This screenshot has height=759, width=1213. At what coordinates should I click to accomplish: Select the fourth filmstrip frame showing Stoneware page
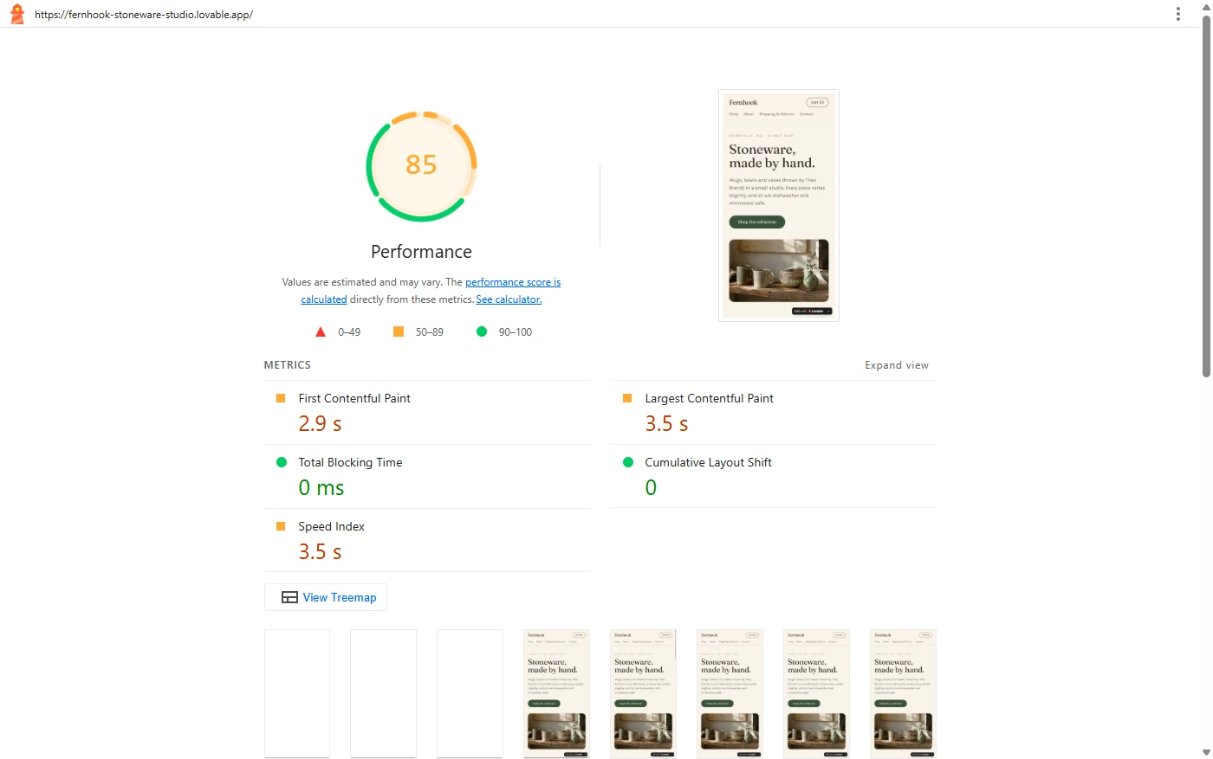point(557,693)
